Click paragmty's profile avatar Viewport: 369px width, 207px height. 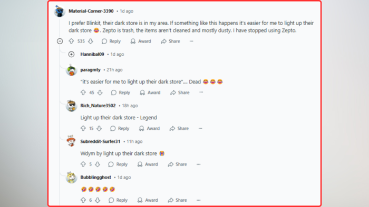[x=71, y=70]
